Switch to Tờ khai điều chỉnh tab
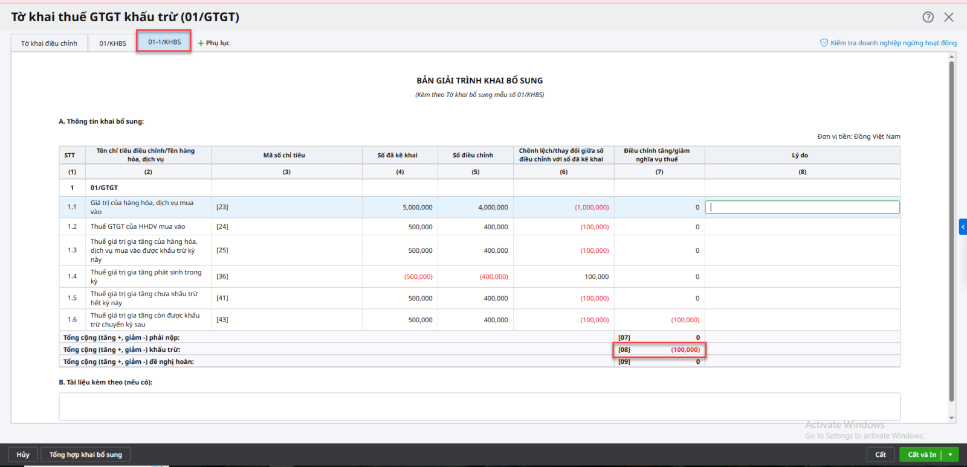Viewport: 967px width, 467px height. click(x=49, y=43)
